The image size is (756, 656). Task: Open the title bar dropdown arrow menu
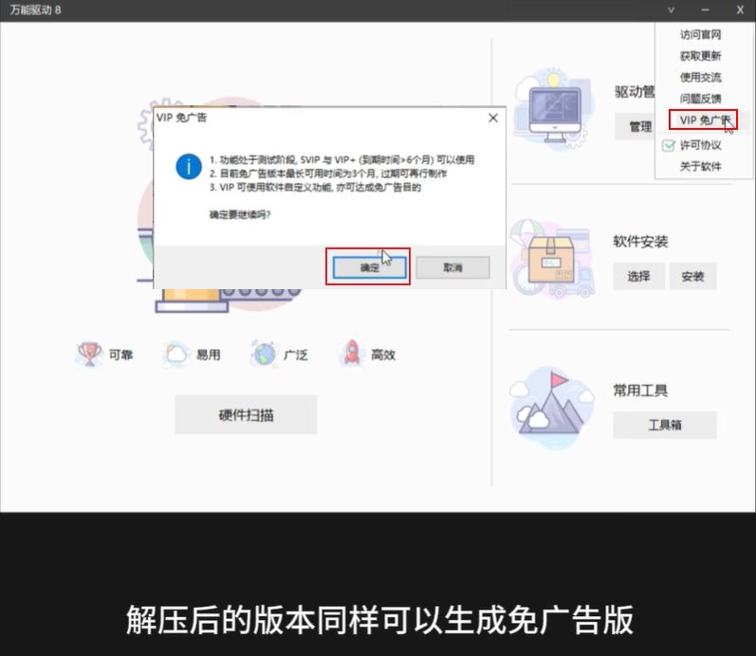point(672,9)
